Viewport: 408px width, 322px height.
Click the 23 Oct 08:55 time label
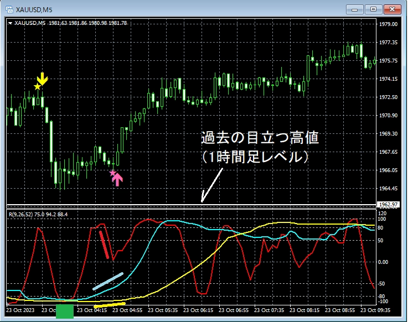(340, 310)
